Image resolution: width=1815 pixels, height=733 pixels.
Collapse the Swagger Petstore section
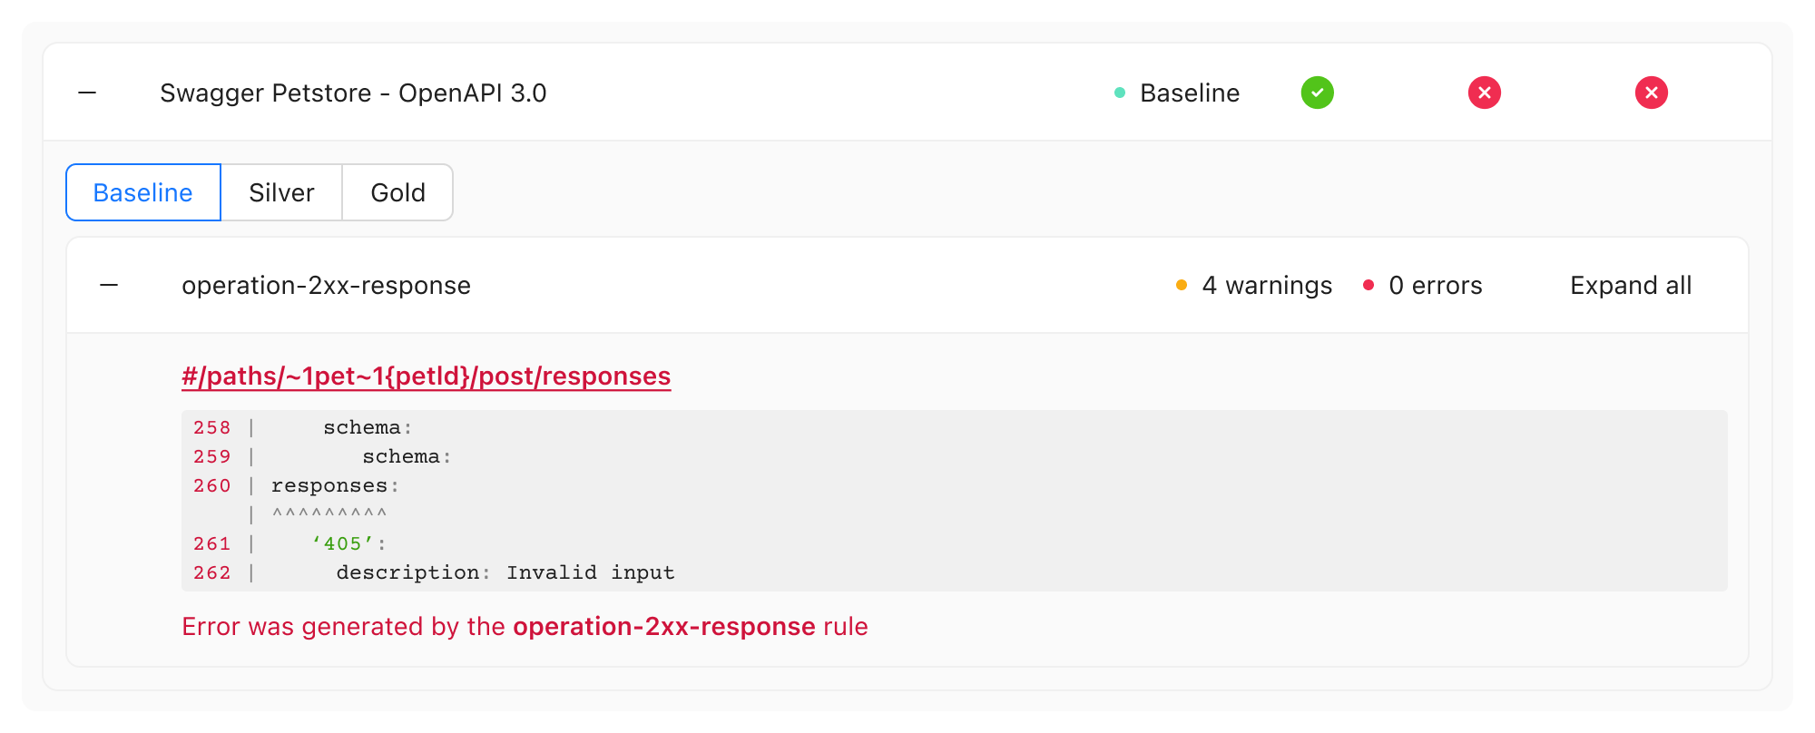pos(87,93)
